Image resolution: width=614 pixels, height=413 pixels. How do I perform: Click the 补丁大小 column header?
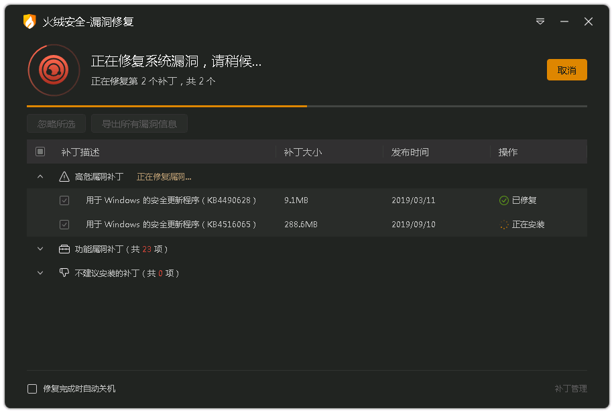(x=303, y=152)
